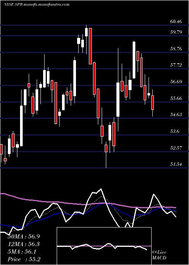This screenshot has width=189, height=265.
Task: Click the 55.66 price level label
Action: click(176, 98)
